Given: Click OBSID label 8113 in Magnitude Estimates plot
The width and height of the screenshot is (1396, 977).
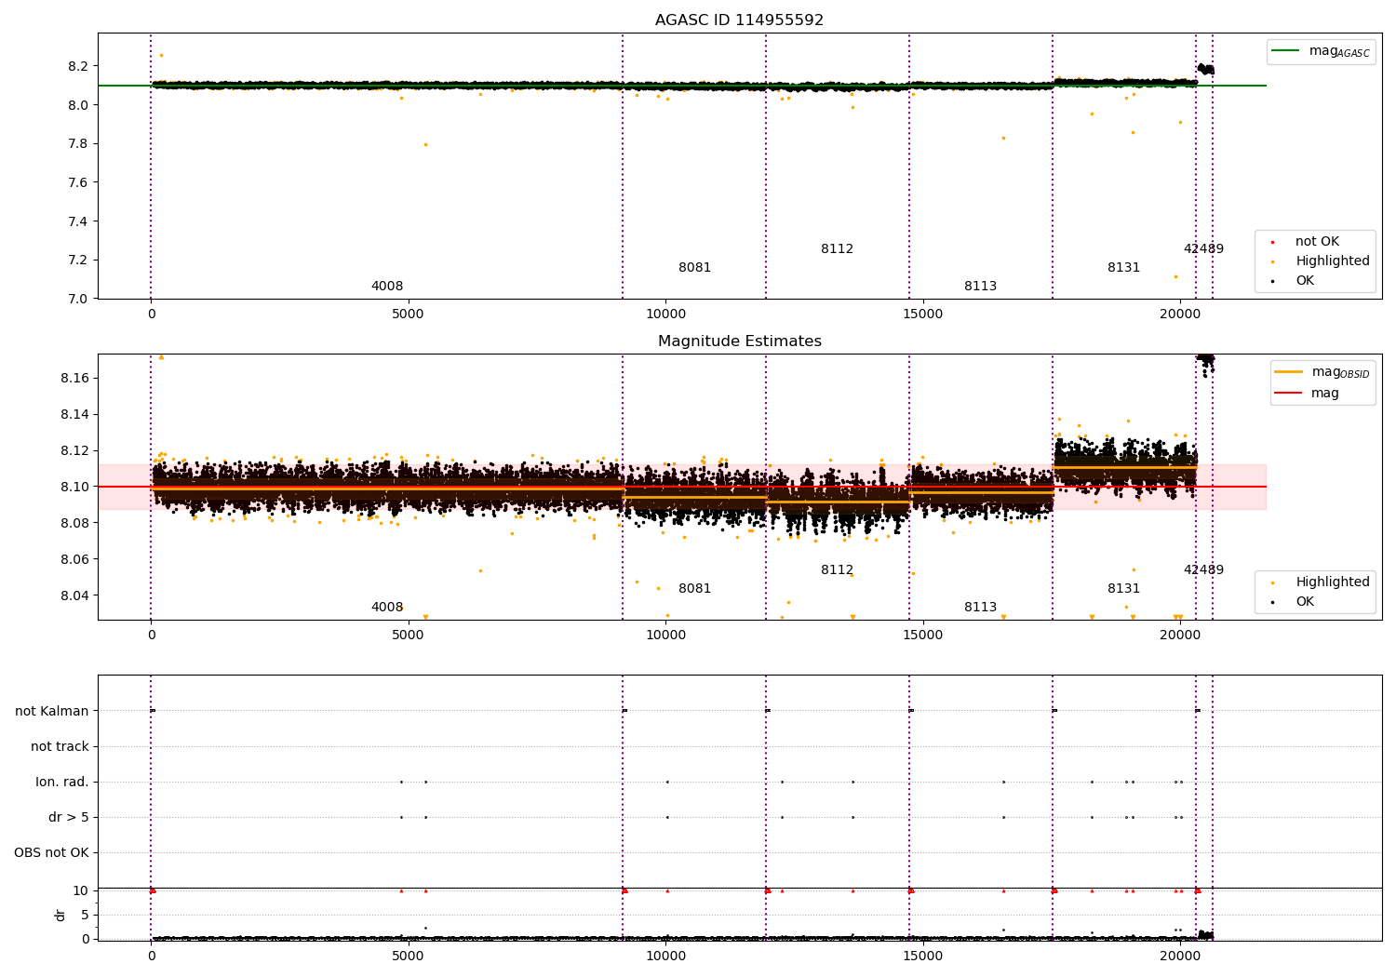Looking at the screenshot, I should (x=980, y=608).
